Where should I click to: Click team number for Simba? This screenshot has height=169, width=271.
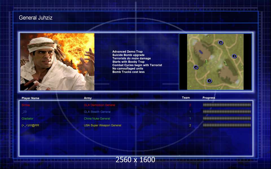[x=190, y=105]
